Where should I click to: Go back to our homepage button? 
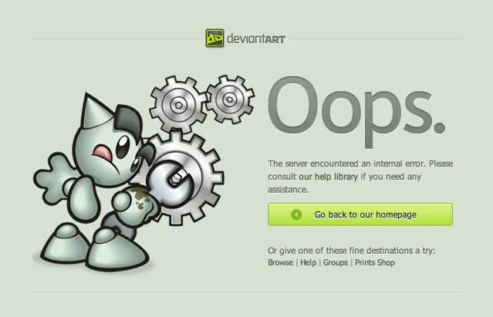[360, 214]
